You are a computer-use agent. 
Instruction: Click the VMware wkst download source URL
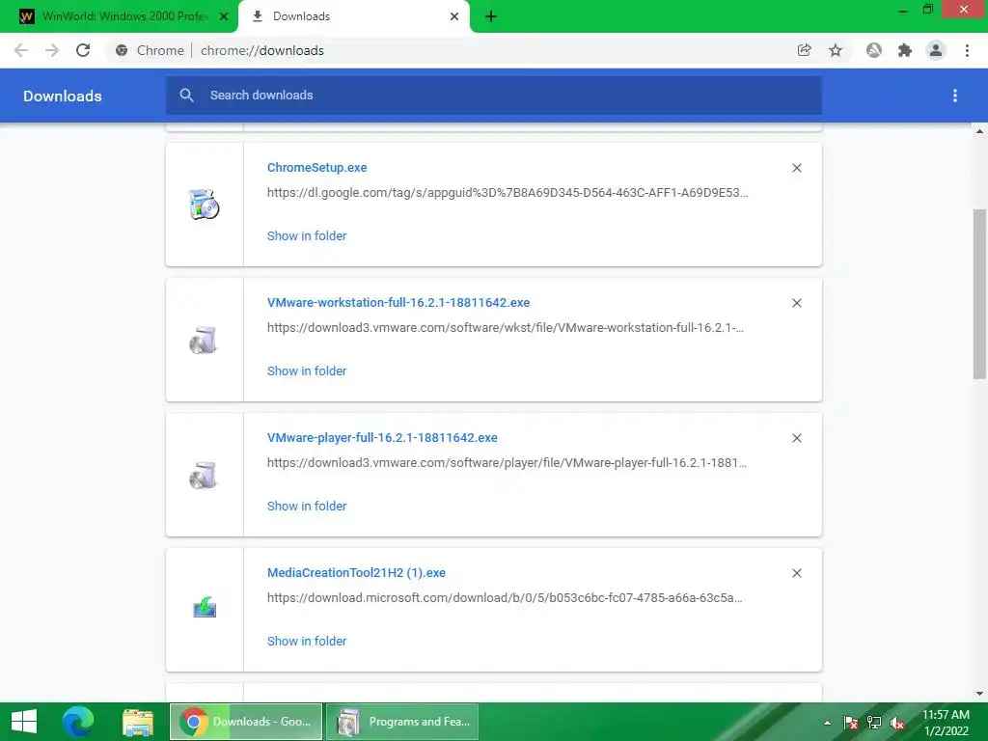pos(506,328)
